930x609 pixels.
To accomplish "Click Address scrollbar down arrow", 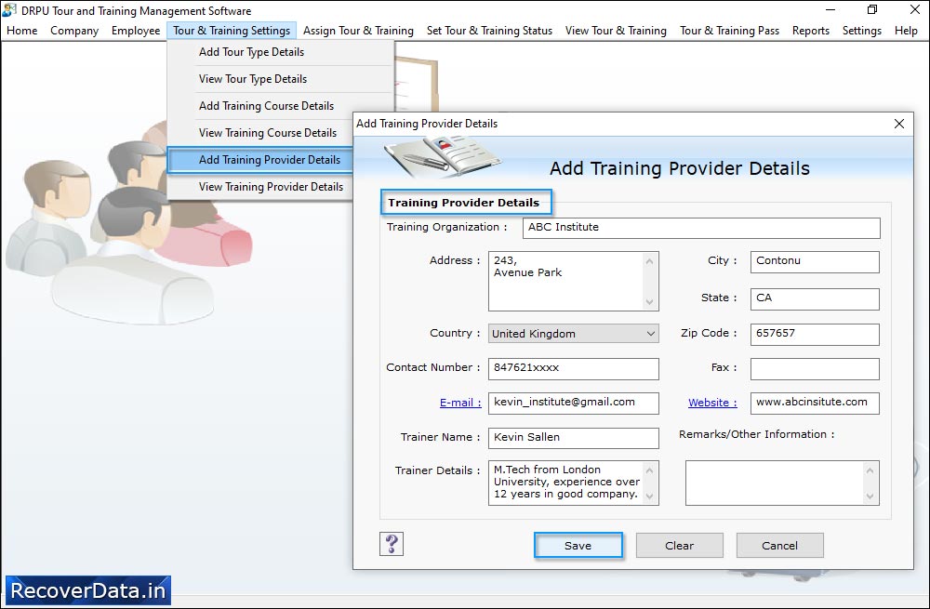I will tap(650, 301).
